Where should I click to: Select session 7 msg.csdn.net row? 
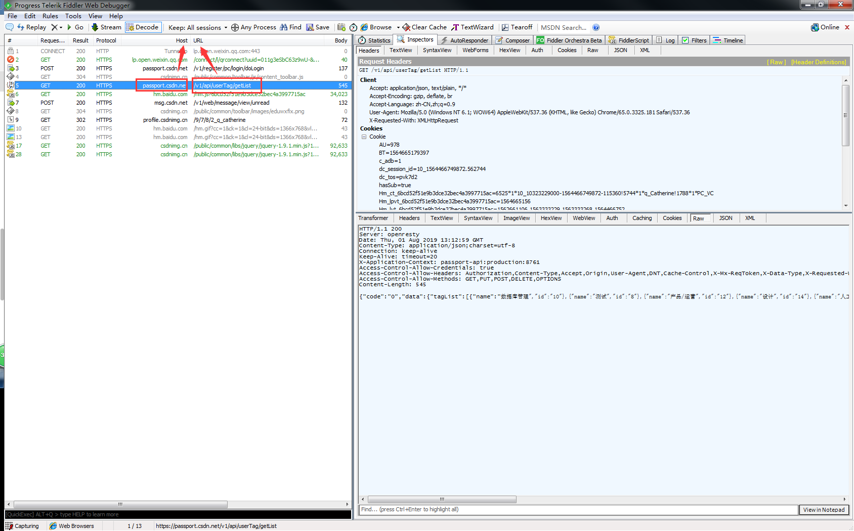tap(178, 103)
